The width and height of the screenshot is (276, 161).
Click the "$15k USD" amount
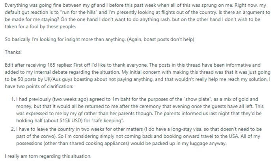62,121
